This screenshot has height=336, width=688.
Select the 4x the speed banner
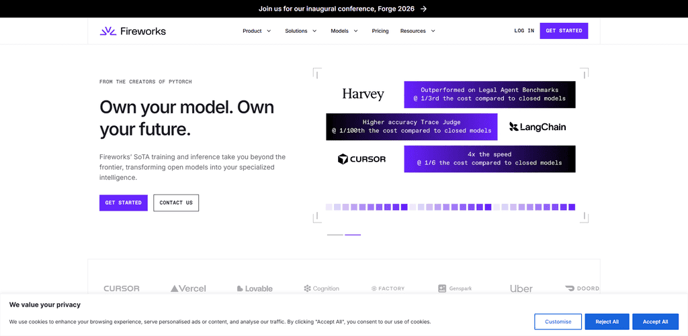point(490,159)
